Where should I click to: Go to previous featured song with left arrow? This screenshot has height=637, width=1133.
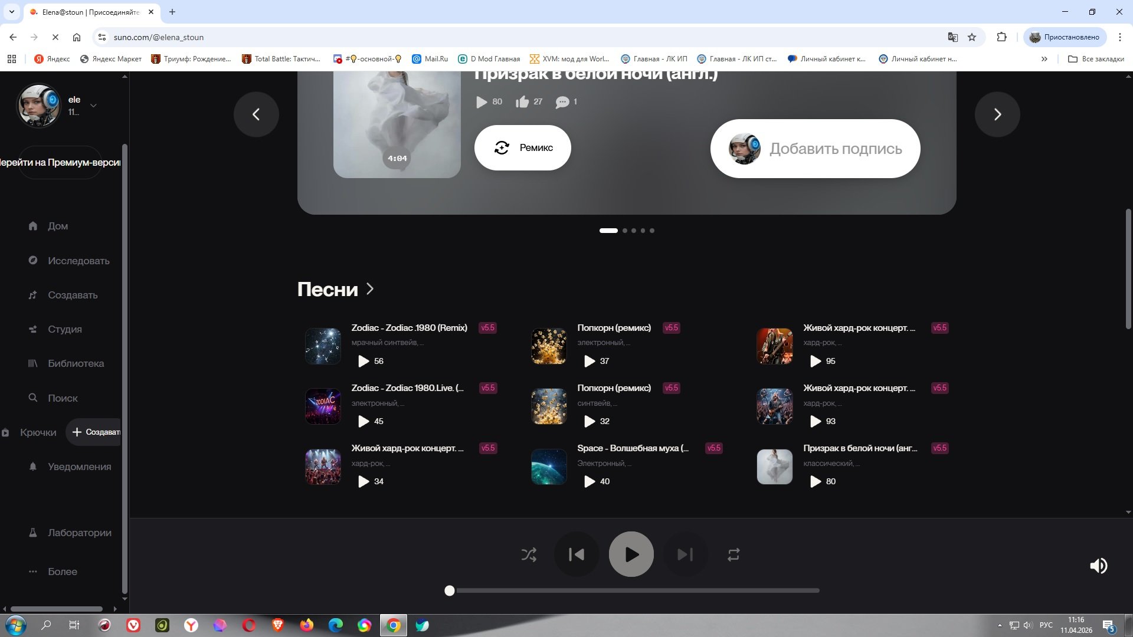(256, 114)
